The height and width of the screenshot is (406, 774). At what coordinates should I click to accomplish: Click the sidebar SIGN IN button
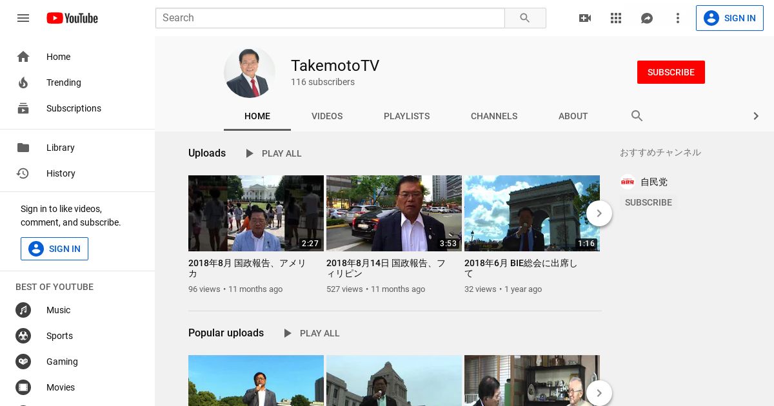point(54,249)
